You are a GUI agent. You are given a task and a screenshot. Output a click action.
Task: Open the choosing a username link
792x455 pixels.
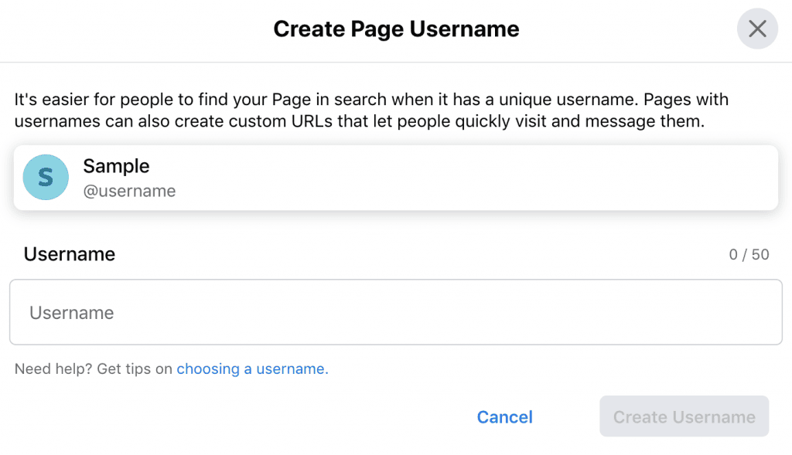253,368
